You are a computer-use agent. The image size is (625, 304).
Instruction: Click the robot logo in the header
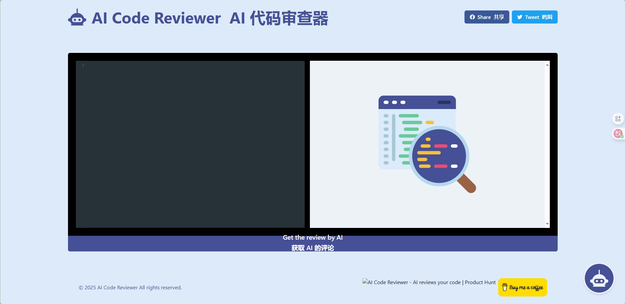[77, 18]
